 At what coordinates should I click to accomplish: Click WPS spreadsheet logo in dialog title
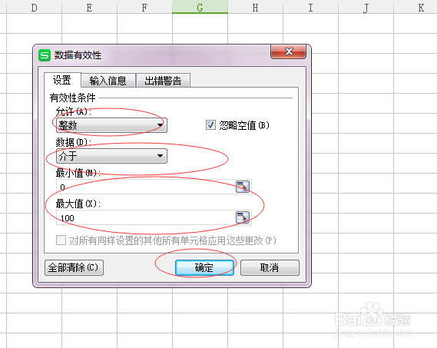tap(45, 55)
